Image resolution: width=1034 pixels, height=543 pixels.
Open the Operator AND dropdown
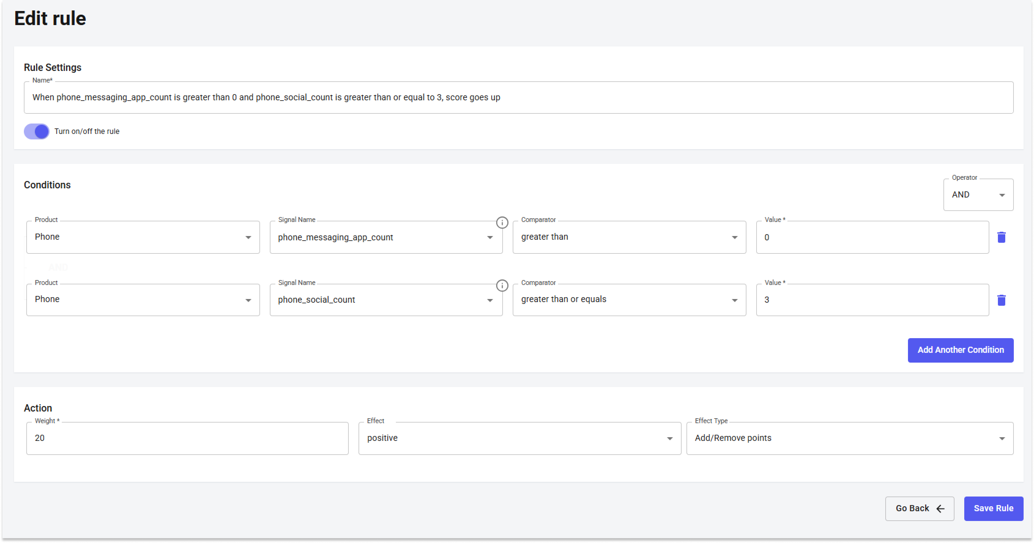pos(978,195)
